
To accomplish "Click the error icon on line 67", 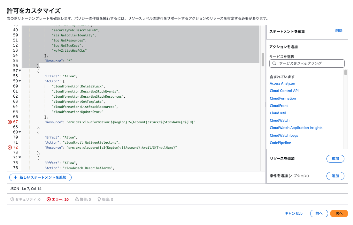I will tap(10, 122).
